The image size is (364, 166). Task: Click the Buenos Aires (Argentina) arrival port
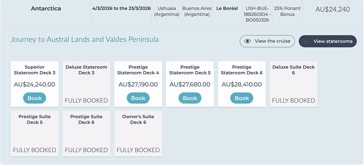197,11
